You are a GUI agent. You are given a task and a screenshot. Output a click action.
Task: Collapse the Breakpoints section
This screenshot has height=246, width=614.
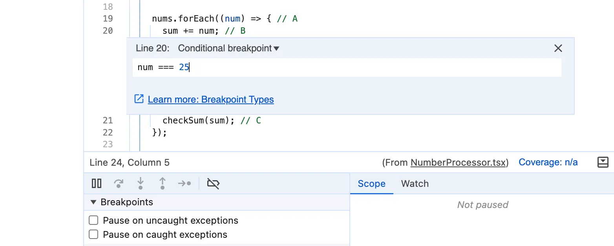pyautogui.click(x=93, y=202)
